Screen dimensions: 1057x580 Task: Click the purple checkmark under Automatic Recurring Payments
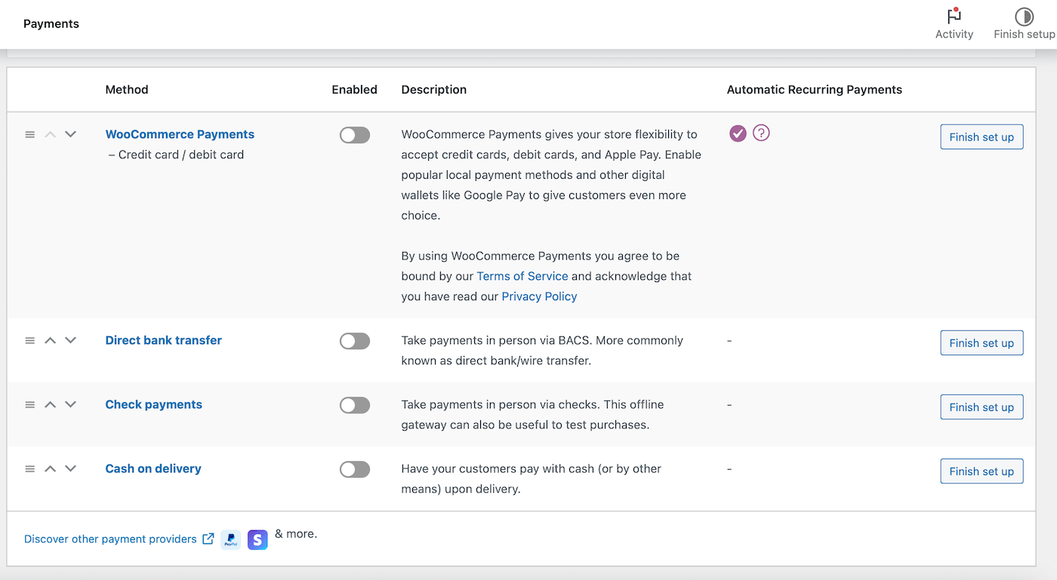[x=737, y=133]
